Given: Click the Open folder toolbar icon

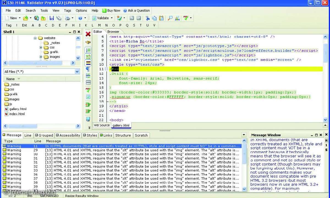Looking at the screenshot, I should [25, 18].
